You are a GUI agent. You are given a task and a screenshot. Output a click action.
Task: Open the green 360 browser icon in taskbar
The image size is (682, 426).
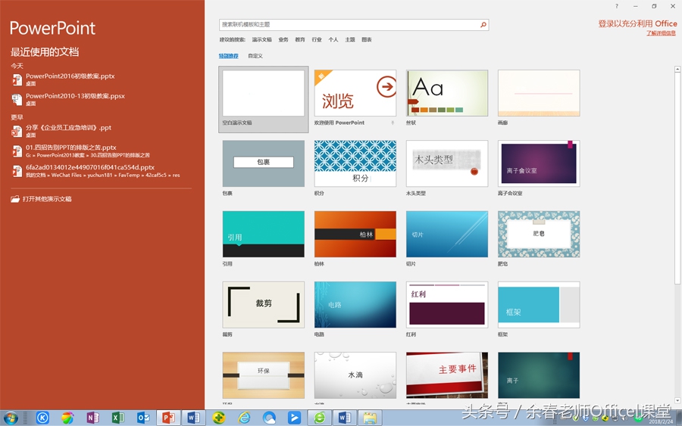pyautogui.click(x=320, y=418)
